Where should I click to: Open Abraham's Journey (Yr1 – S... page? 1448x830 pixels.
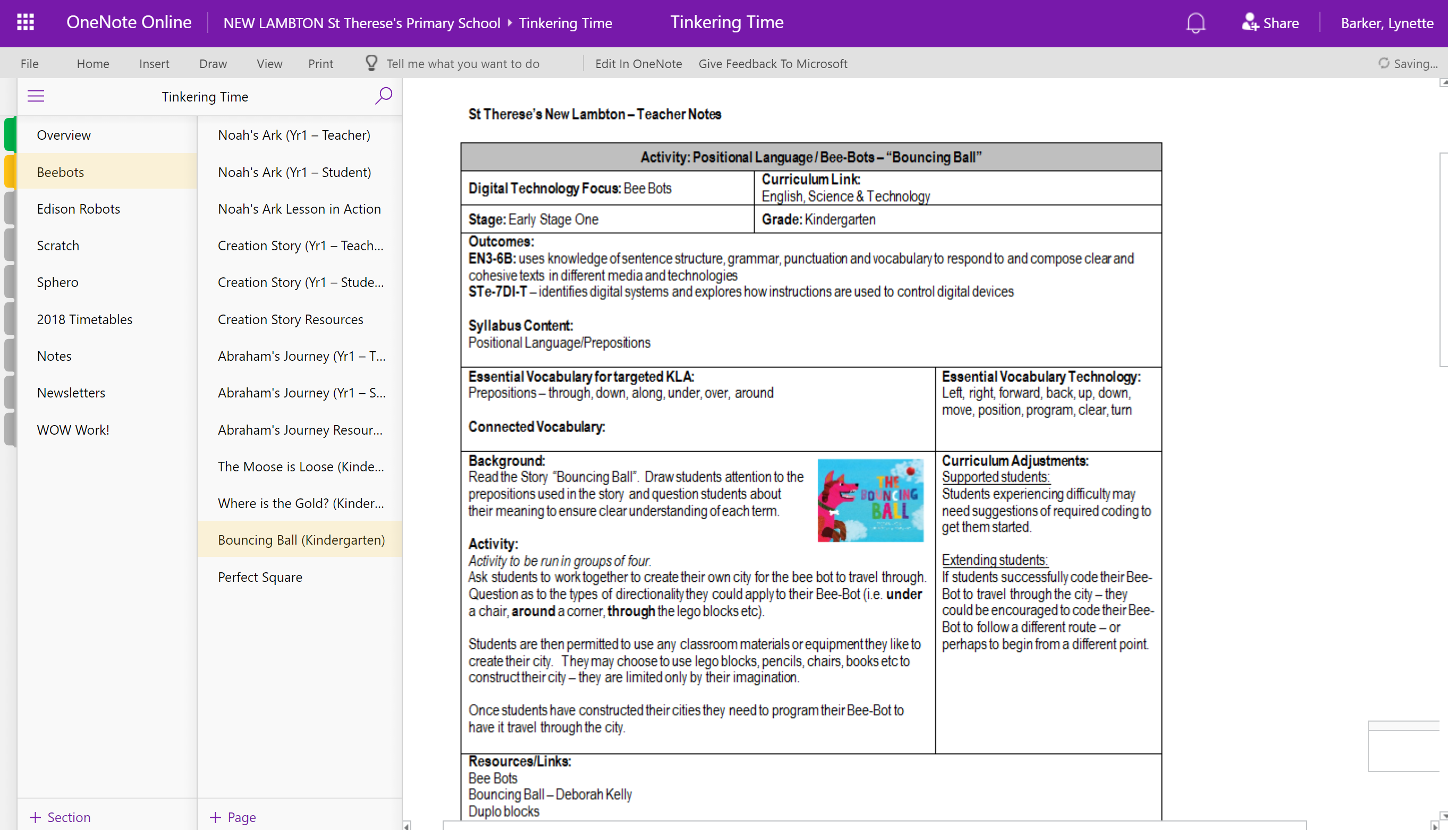(299, 393)
